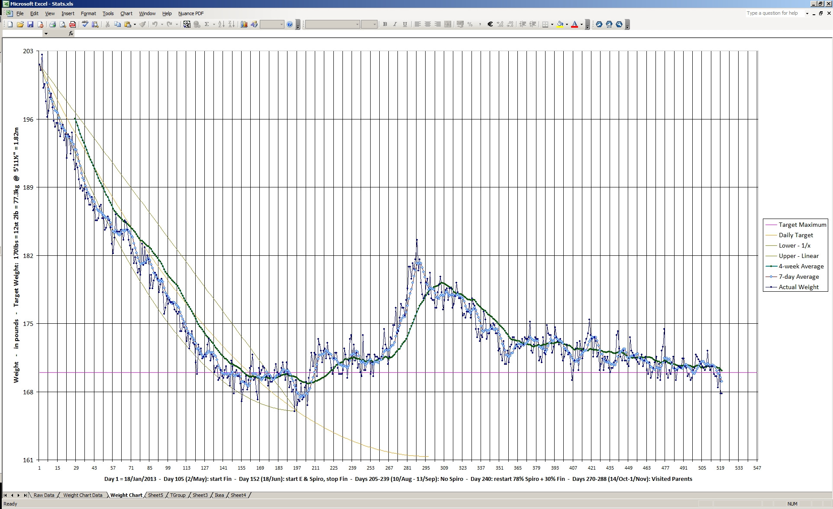Open the Chart Wizard icon
This screenshot has width=833, height=509.
[244, 24]
